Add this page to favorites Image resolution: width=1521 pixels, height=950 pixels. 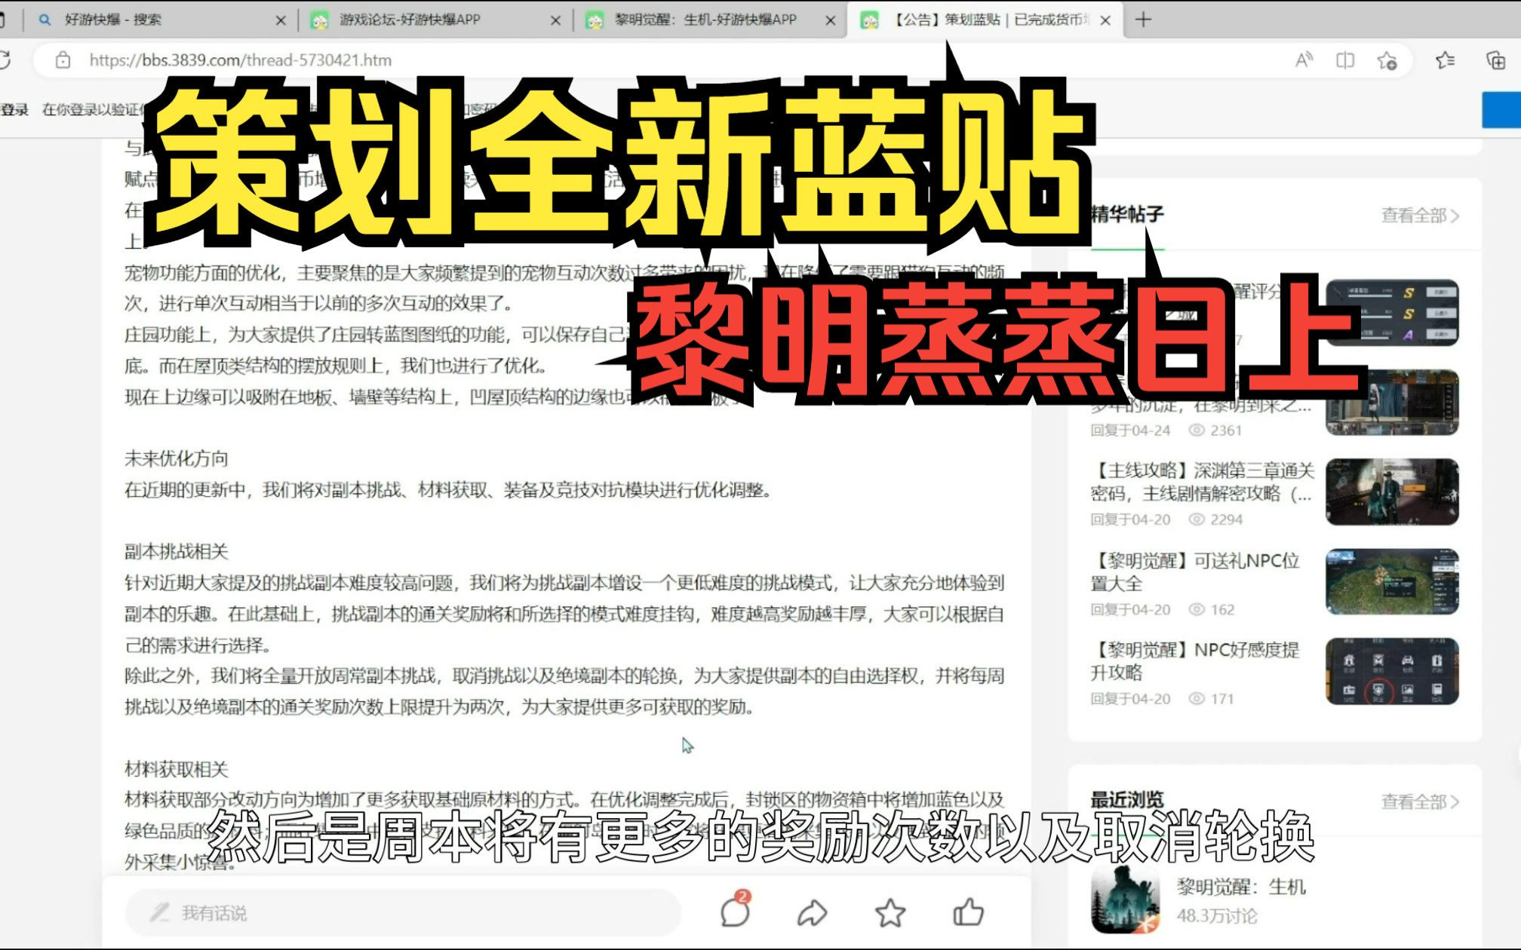click(x=1387, y=60)
